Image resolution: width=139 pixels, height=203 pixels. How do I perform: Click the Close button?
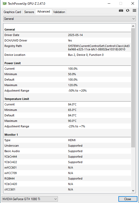(128, 199)
